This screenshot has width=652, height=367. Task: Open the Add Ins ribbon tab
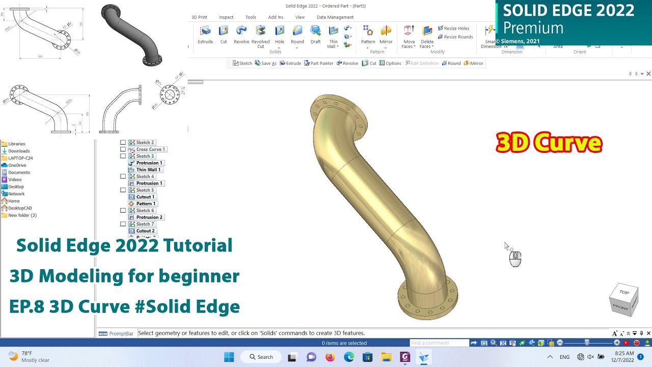[276, 17]
